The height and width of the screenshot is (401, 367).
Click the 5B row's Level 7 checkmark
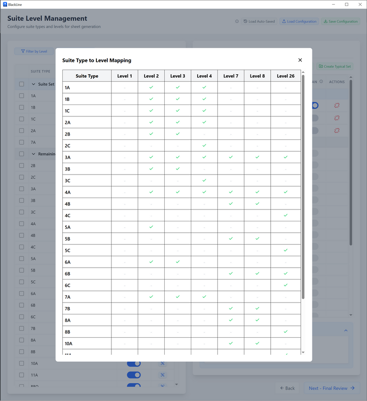tap(231, 239)
